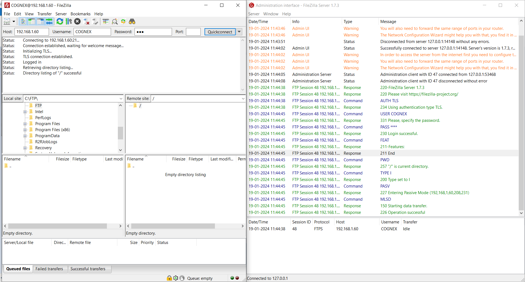
Task: Expand the Program Files (x86) folder node
Action: coord(25,130)
